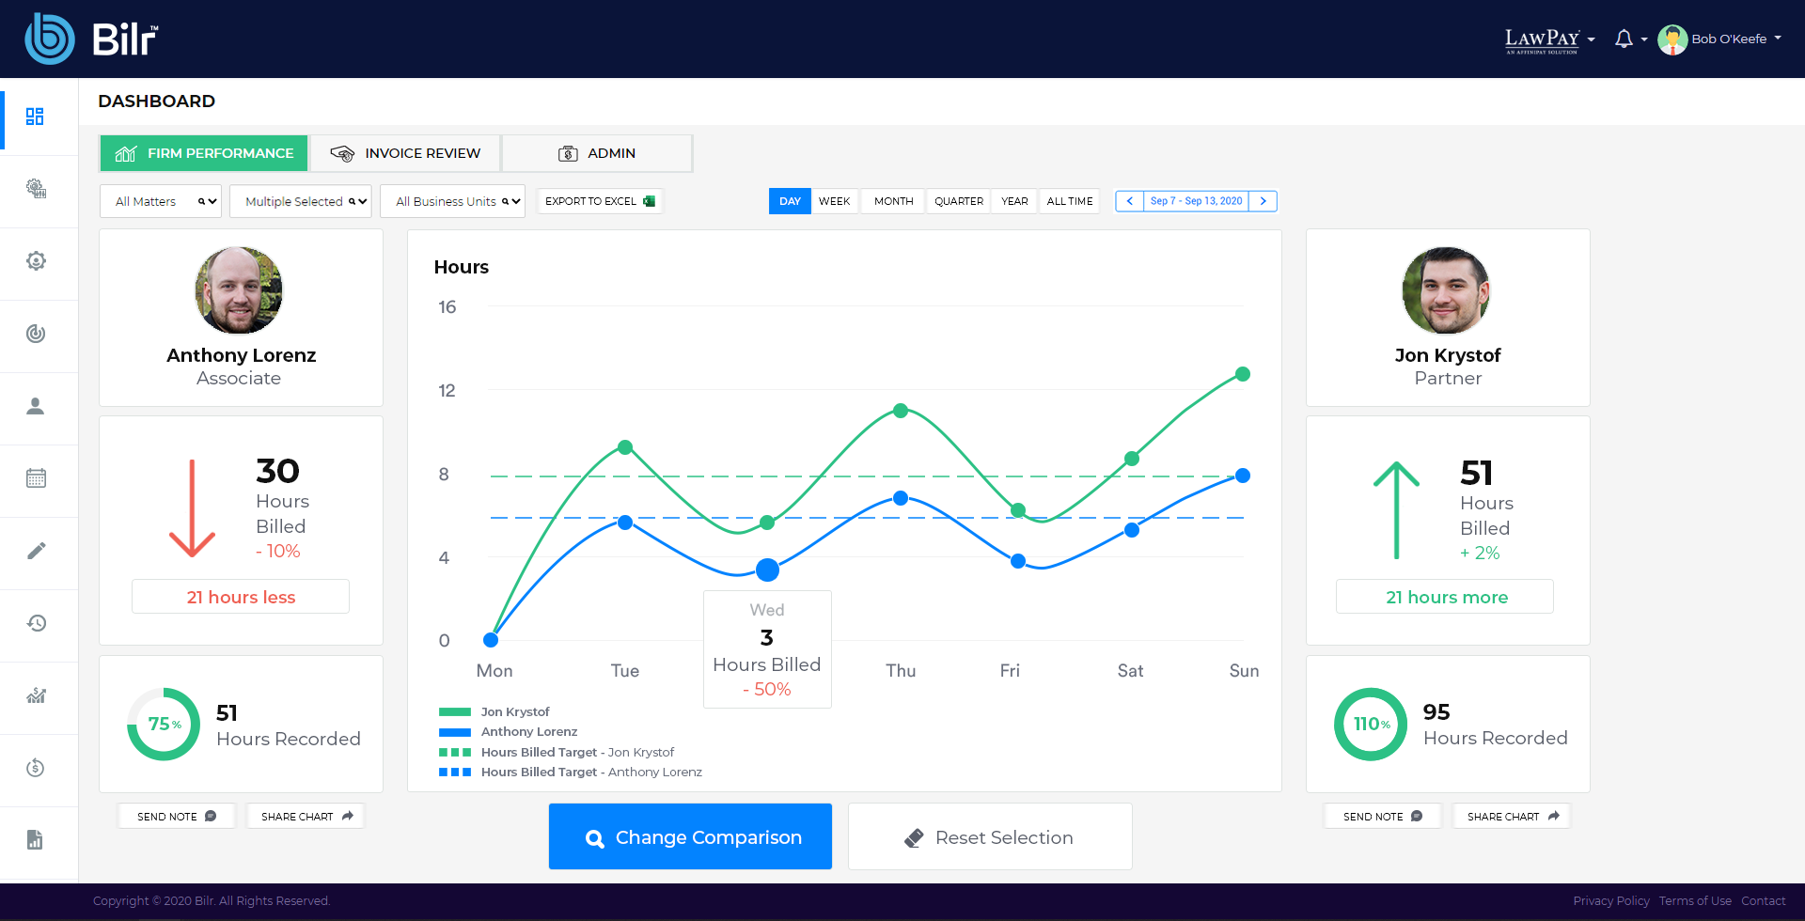Click the user profile icon in sidebar
Image resolution: width=1805 pixels, height=921 pixels.
point(36,406)
